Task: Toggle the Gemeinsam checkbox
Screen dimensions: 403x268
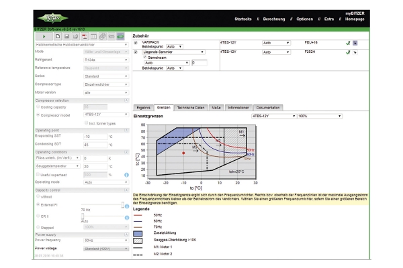Action: [144, 57]
